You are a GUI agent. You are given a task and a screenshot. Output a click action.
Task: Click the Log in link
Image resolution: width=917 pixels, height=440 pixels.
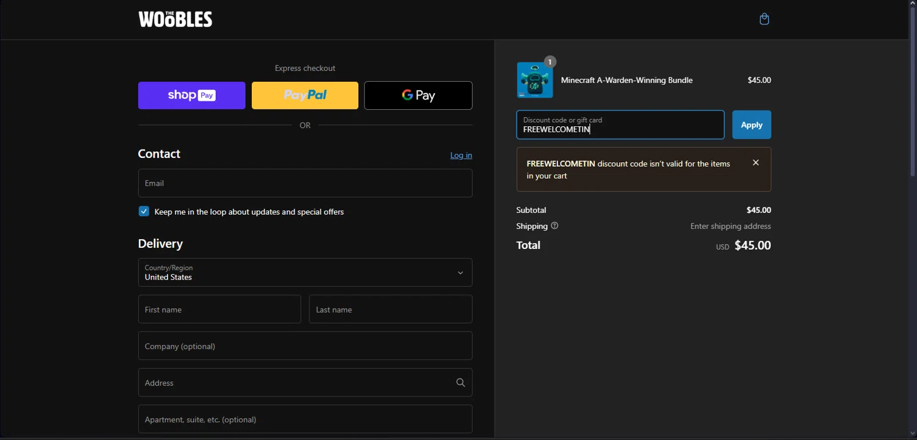pos(461,155)
